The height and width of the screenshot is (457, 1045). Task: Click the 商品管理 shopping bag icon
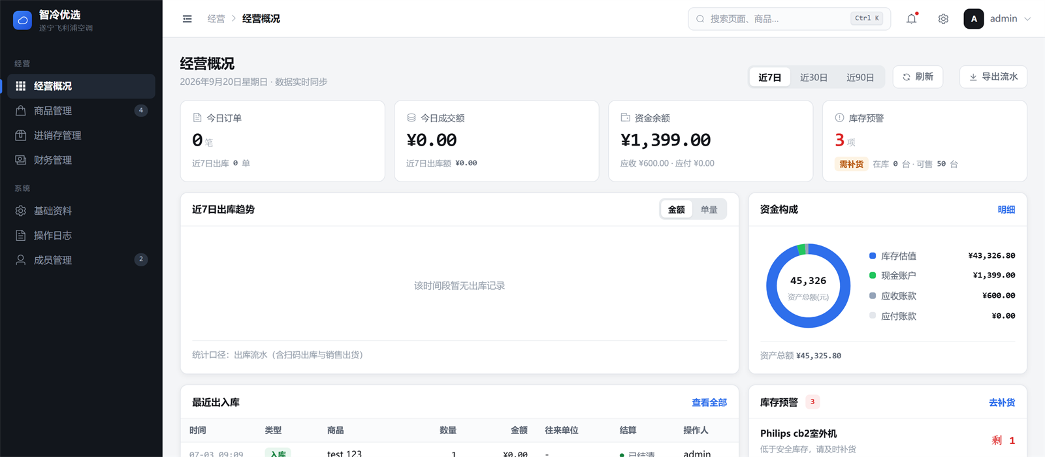tap(21, 111)
